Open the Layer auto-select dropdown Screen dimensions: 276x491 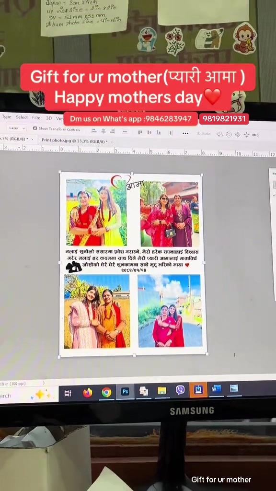(x=17, y=128)
